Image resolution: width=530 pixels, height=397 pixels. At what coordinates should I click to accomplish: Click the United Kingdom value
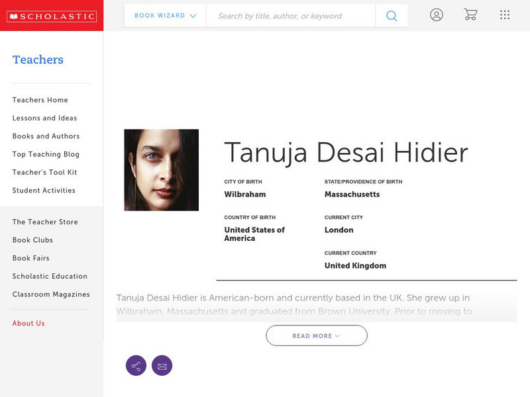[355, 266]
